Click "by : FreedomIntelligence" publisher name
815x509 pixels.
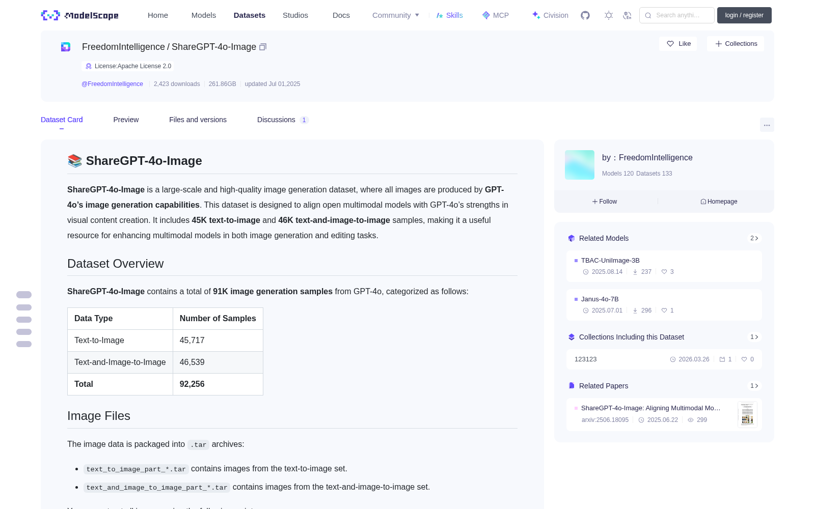pyautogui.click(x=647, y=158)
